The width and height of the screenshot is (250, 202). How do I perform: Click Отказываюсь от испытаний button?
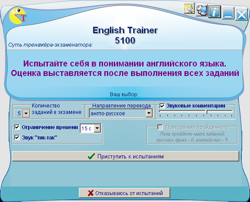tap(125, 193)
